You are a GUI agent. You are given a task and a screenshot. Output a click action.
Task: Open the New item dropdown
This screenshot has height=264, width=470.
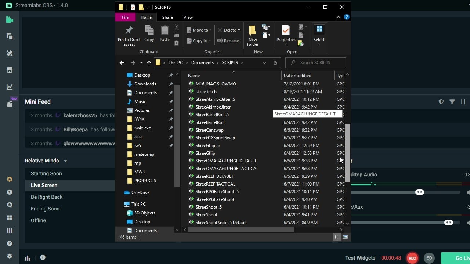(x=265, y=27)
